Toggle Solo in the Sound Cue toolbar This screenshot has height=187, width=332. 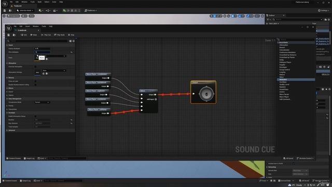pyautogui.click(x=24, y=35)
